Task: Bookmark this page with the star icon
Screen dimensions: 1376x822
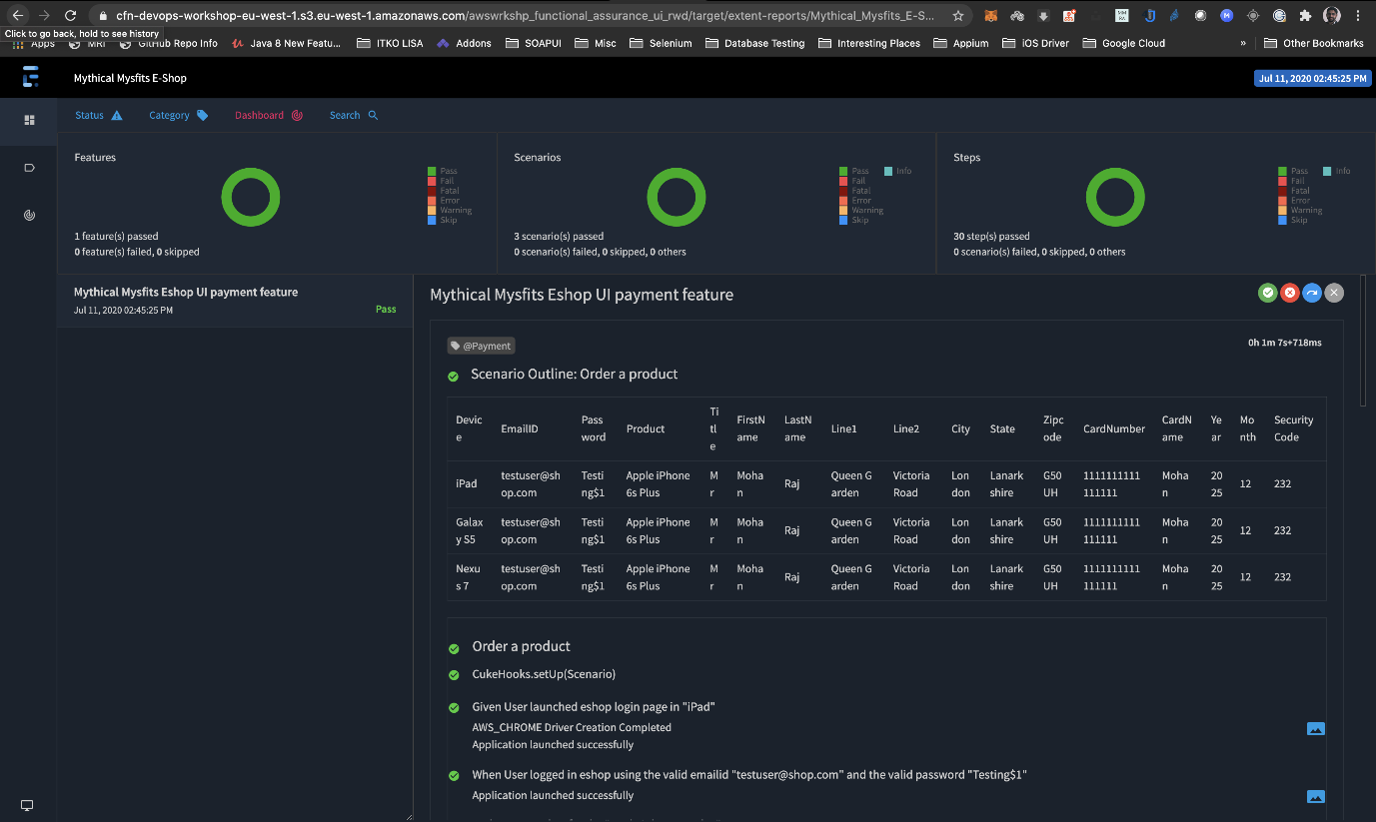Action: [958, 15]
